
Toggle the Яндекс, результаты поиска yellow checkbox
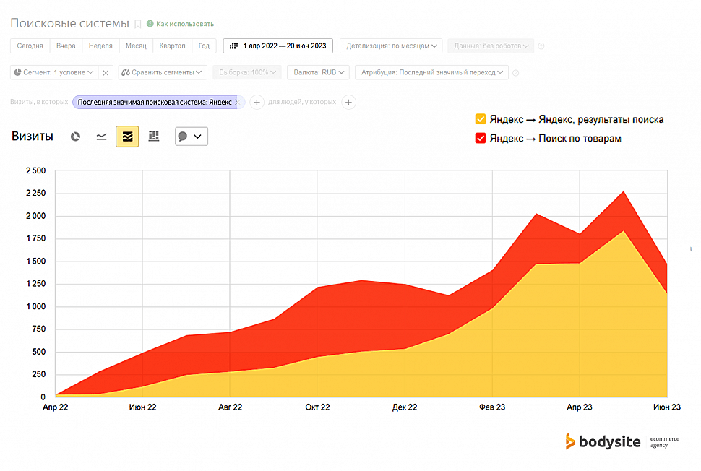click(x=481, y=119)
